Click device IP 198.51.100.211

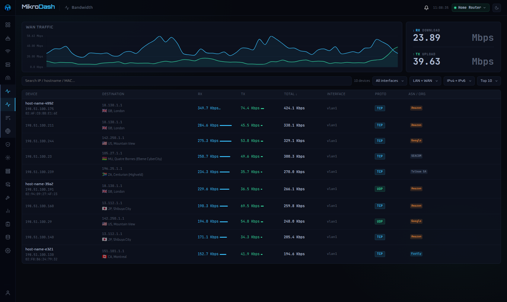pos(40,125)
